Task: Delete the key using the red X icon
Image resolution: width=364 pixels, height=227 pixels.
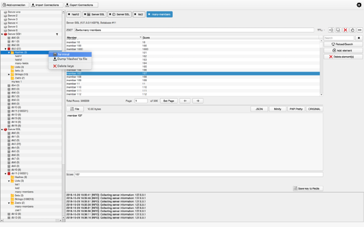Action: [345, 30]
